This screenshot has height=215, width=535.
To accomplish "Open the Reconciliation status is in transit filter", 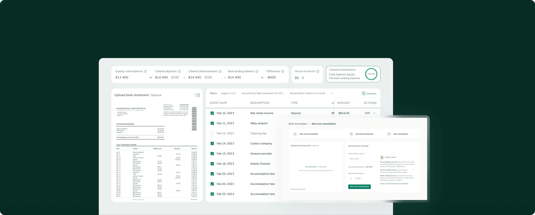I will tap(307, 93).
